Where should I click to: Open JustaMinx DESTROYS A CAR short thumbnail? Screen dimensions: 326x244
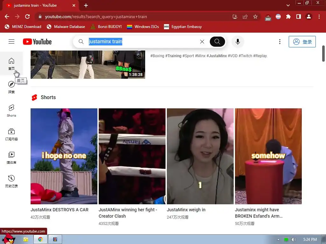64,156
